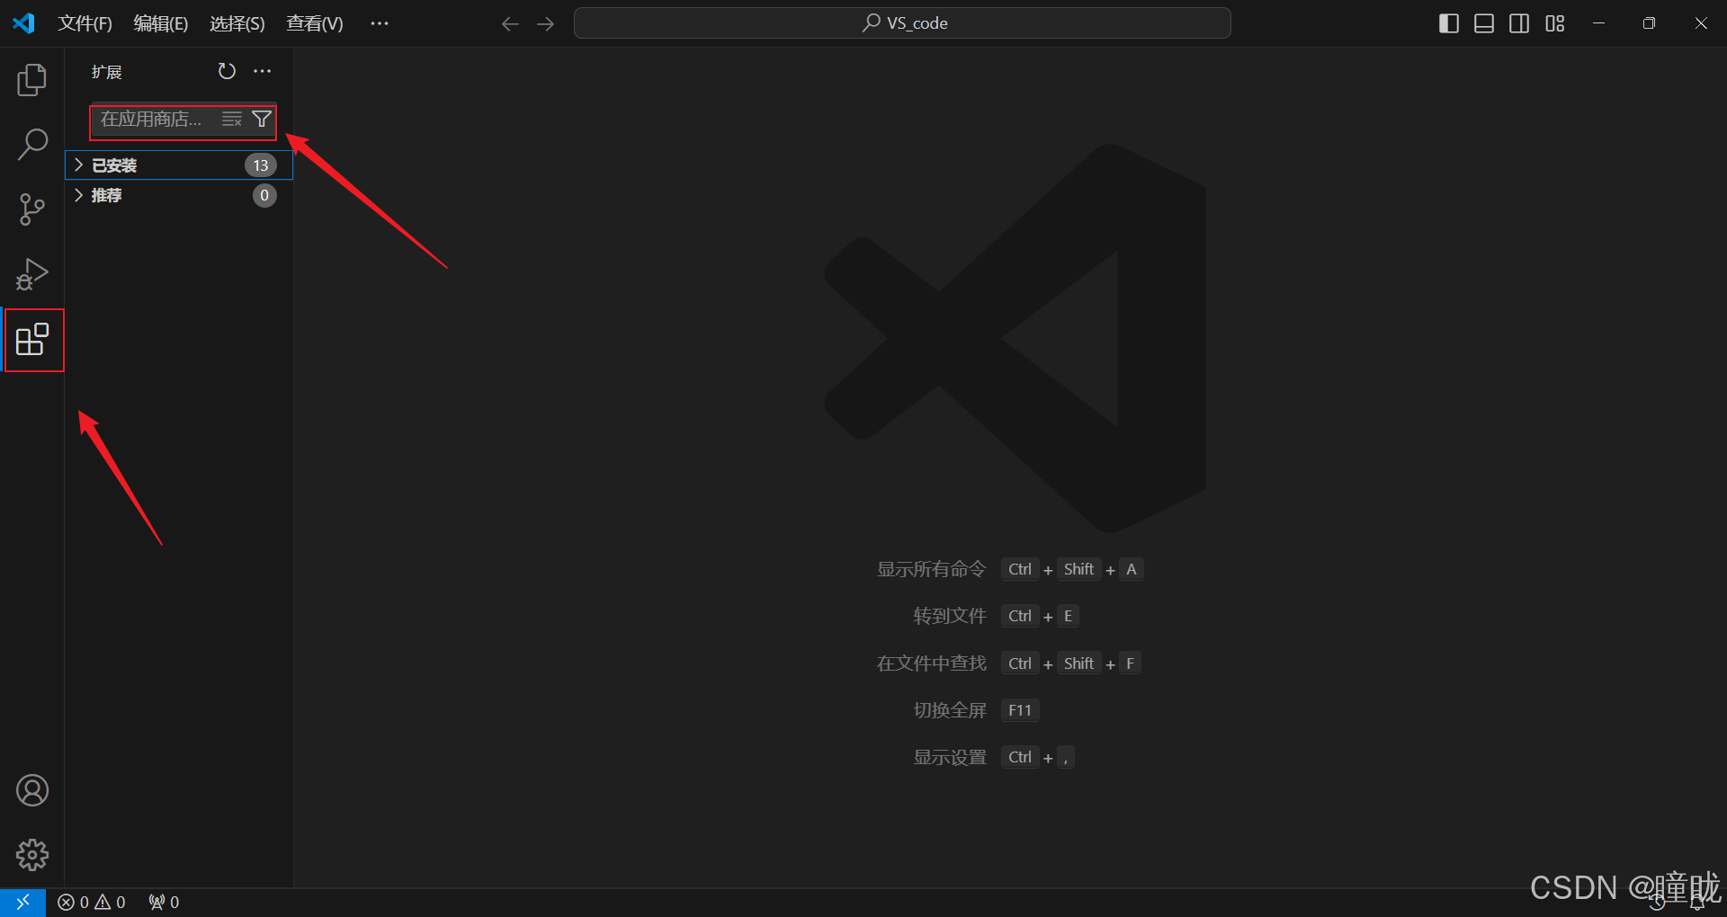Show errors and warnings count

(92, 903)
